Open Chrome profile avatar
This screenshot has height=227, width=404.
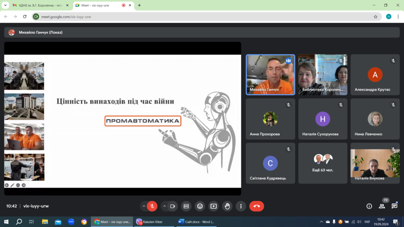(389, 17)
